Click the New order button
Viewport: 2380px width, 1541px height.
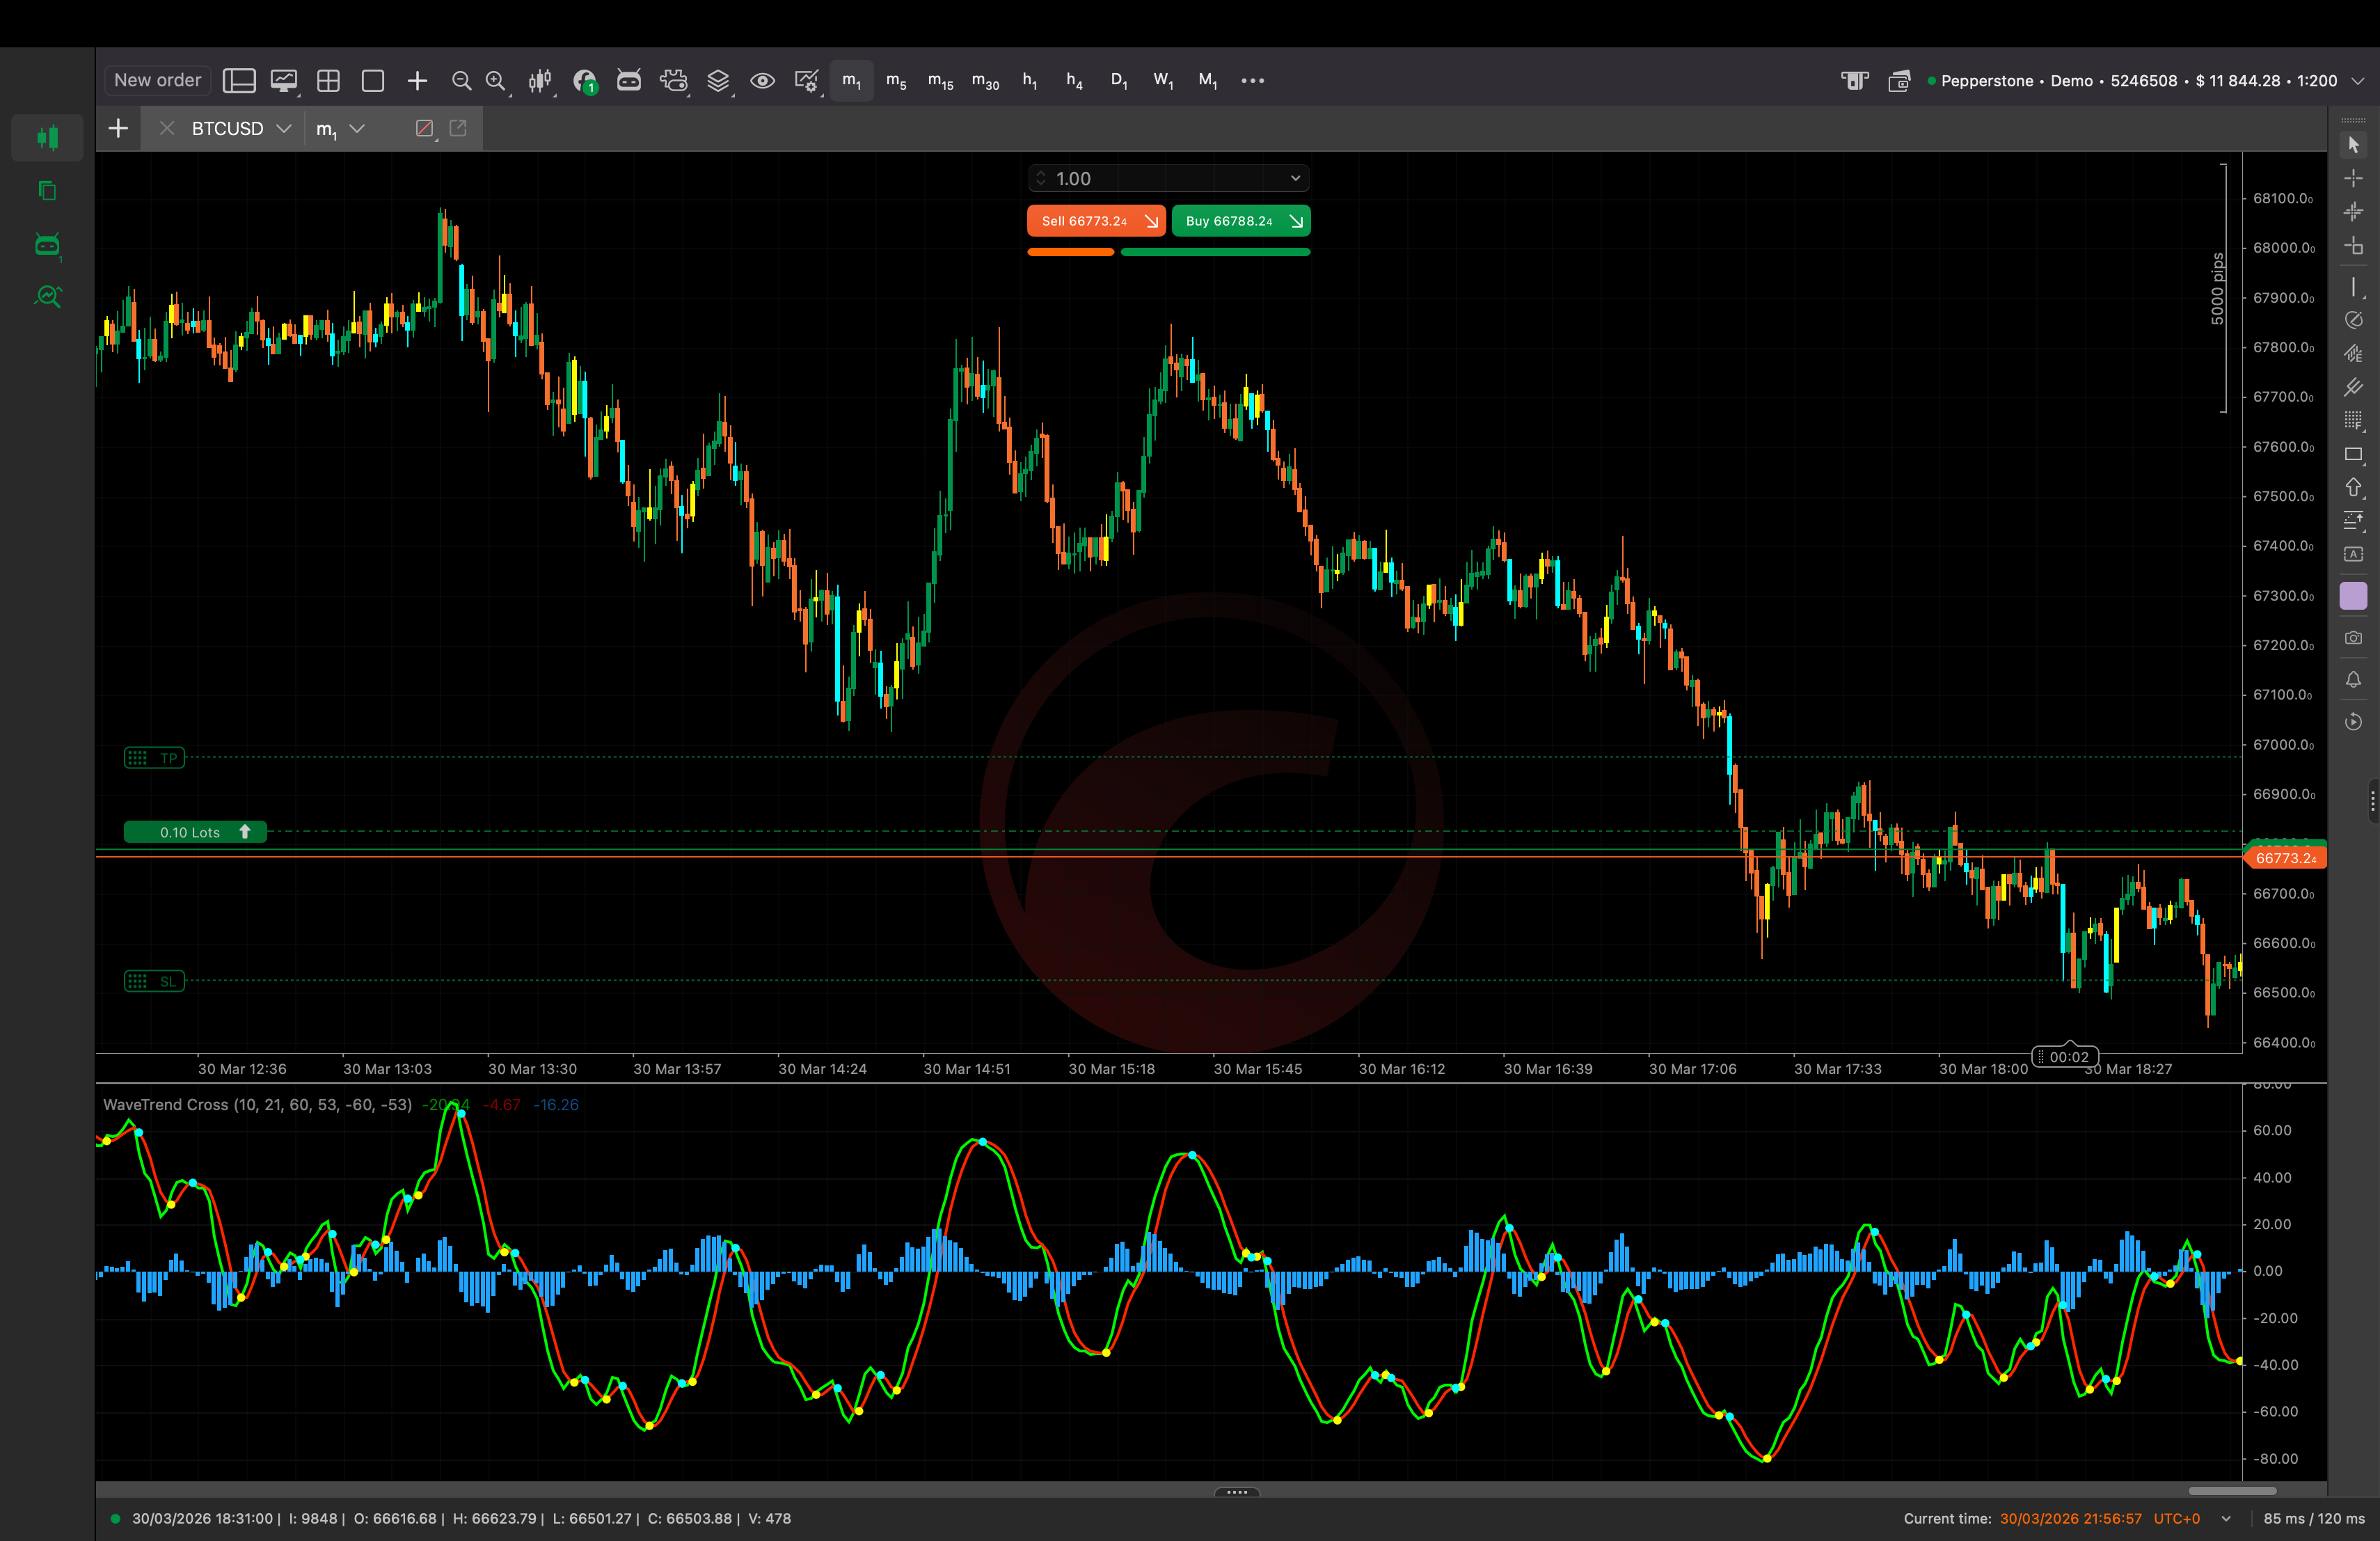(x=156, y=79)
